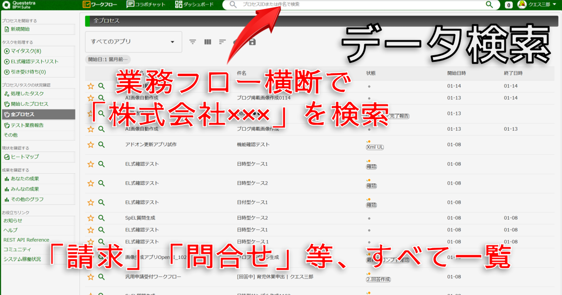Click the 機能確認テスト title cell
This screenshot has height=295, width=562.
pos(253,145)
